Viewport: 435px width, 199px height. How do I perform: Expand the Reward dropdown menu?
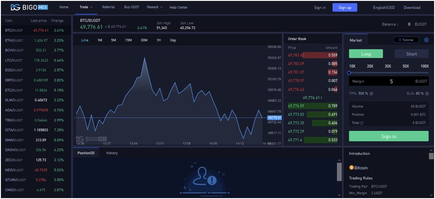(x=154, y=7)
